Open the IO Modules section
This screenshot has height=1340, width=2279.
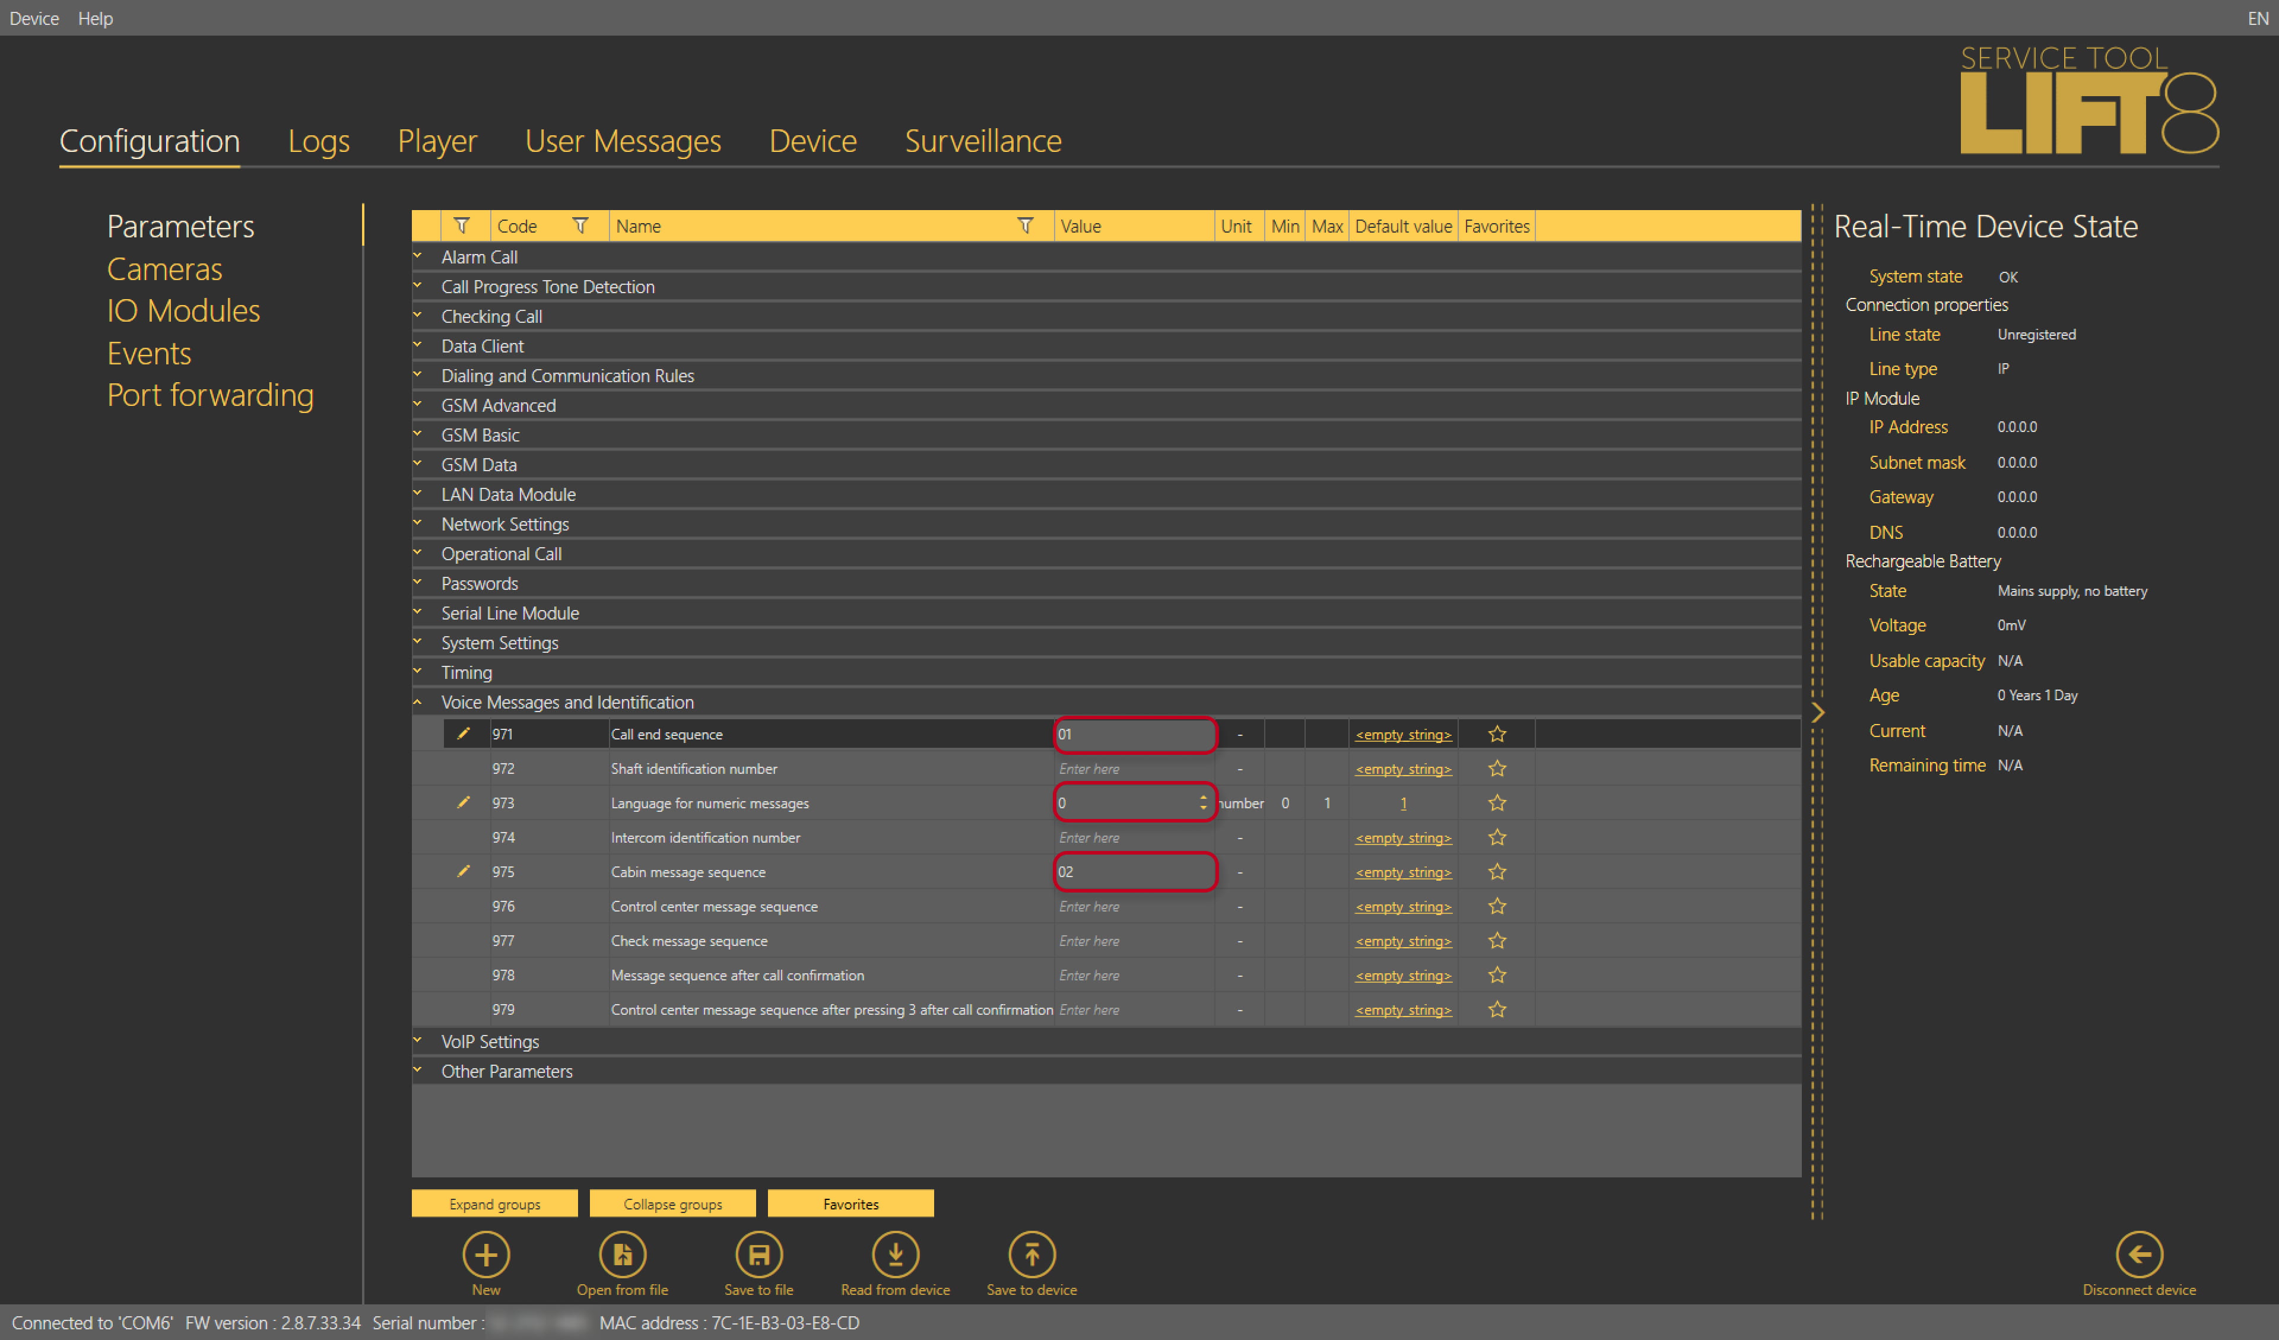(x=183, y=311)
